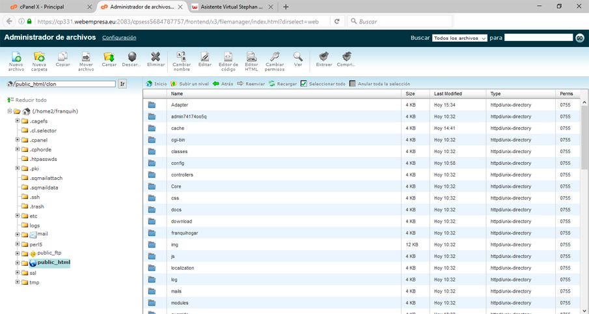Expand the .cpanel tree node

18,139
